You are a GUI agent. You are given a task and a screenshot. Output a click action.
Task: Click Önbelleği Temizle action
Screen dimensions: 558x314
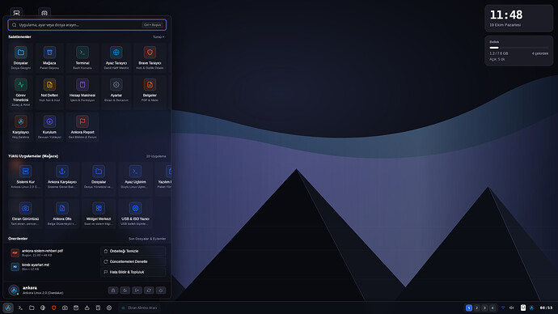tap(133, 251)
